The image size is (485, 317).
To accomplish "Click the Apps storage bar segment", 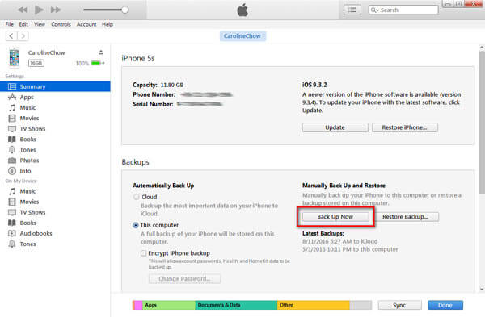I will pos(169,305).
